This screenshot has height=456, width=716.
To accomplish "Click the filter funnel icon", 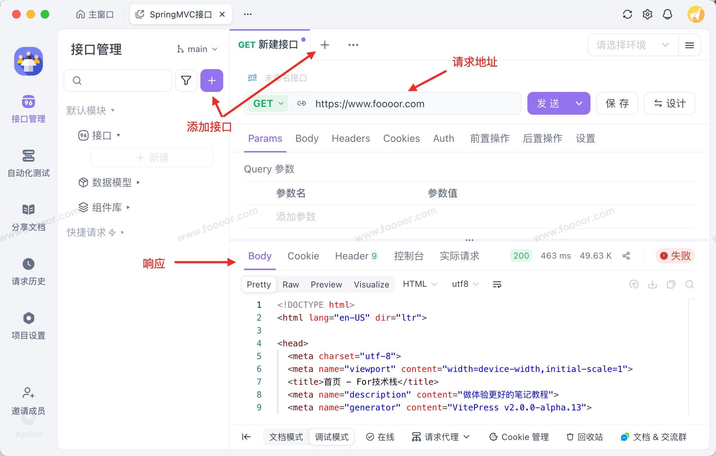I will click(x=186, y=81).
